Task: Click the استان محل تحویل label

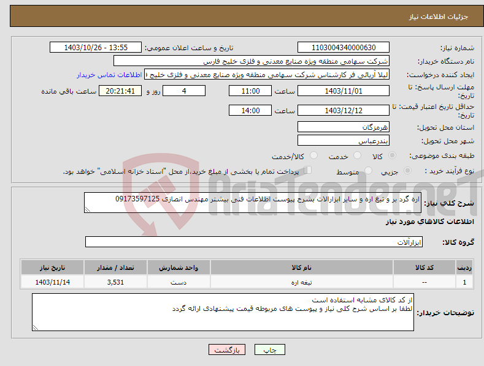Action: 445,127
